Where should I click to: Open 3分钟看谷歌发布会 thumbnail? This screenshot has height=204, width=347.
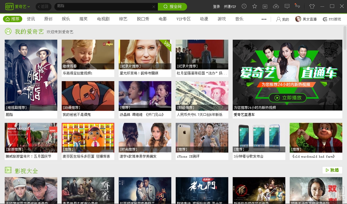coord(259,138)
